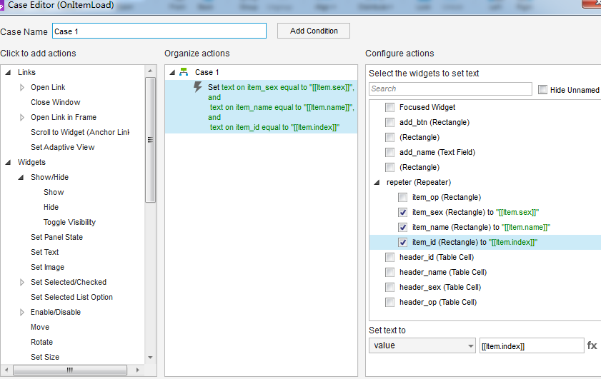
Task: Click the fx formula button
Action: (x=592, y=345)
